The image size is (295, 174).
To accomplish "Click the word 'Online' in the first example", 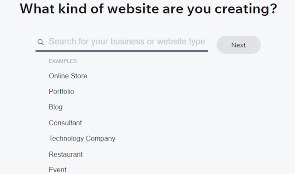I will click(x=59, y=76).
